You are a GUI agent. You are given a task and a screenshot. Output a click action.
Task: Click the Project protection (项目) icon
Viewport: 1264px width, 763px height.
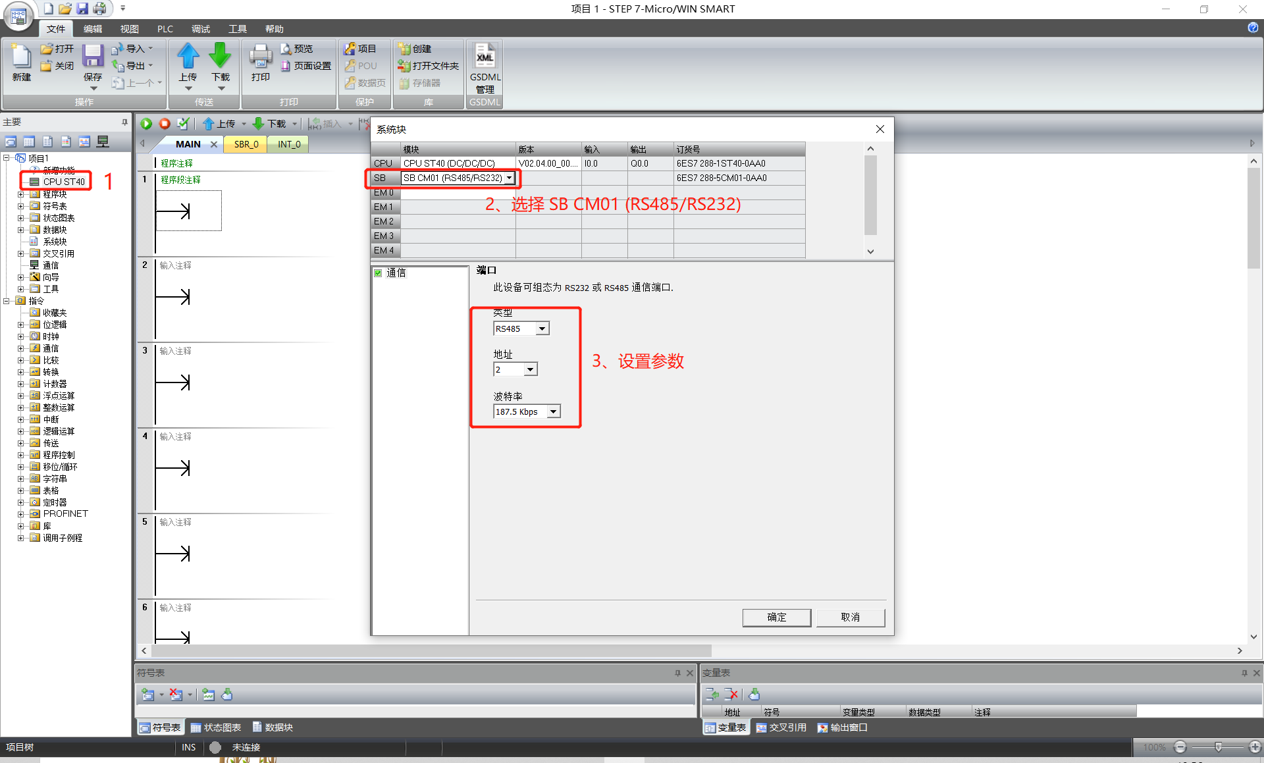coord(350,49)
